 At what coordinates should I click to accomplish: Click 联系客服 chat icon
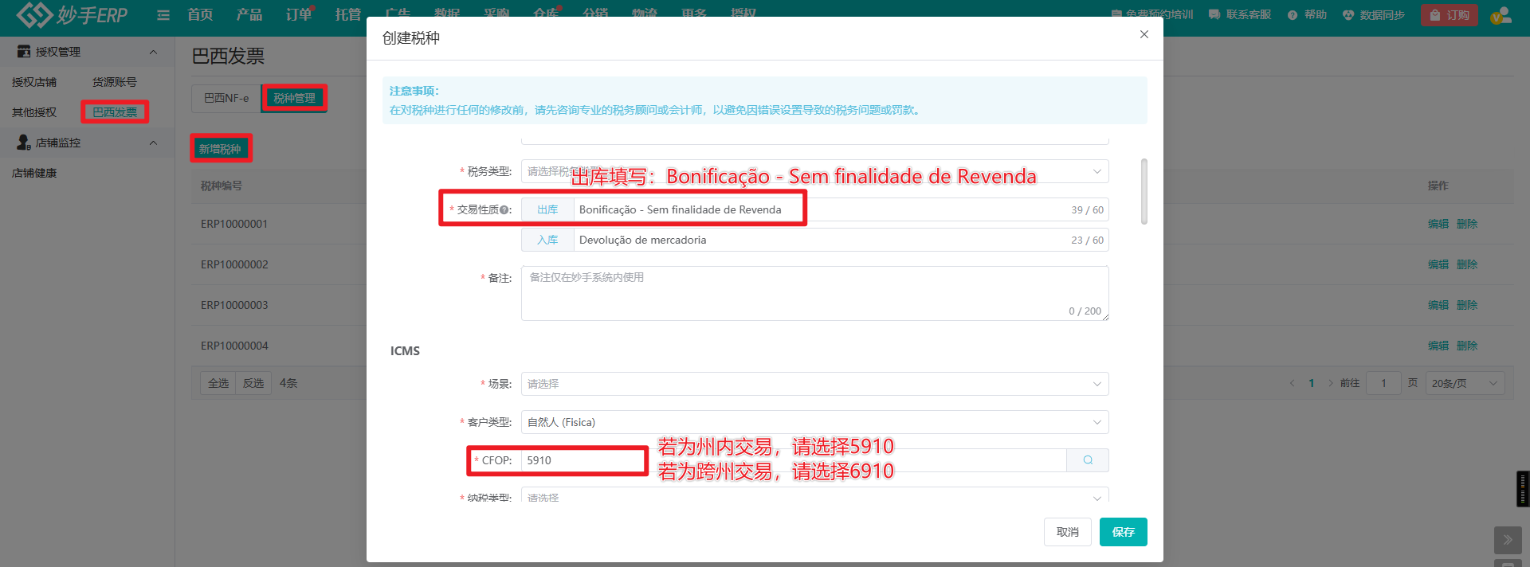(x=1214, y=14)
